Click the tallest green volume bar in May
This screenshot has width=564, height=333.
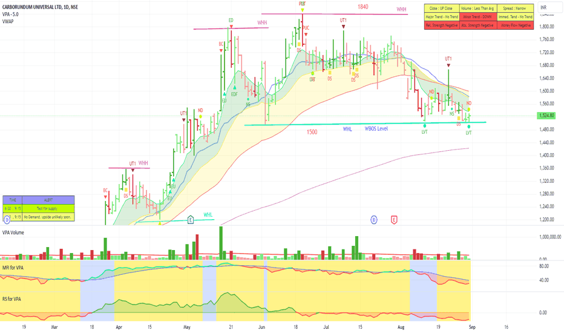tap(221, 243)
